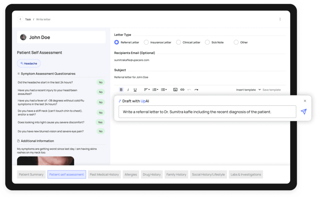Open the Family History tab

point(176,175)
